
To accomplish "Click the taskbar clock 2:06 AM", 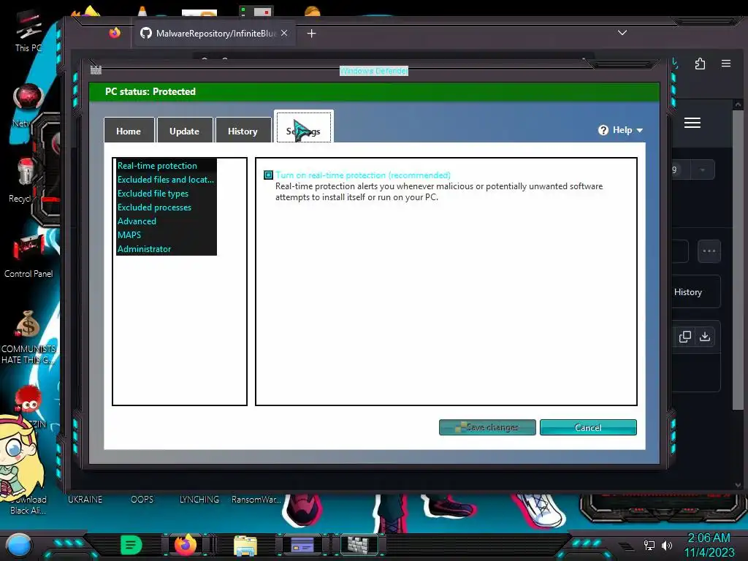I will 709,538.
